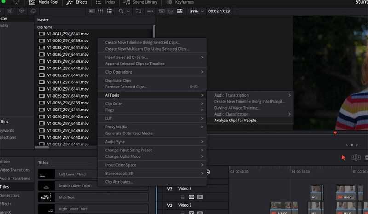This screenshot has width=368, height=214.
Task: Choose Create New Multicam Clip Using Selected Clips
Action: 147,49
